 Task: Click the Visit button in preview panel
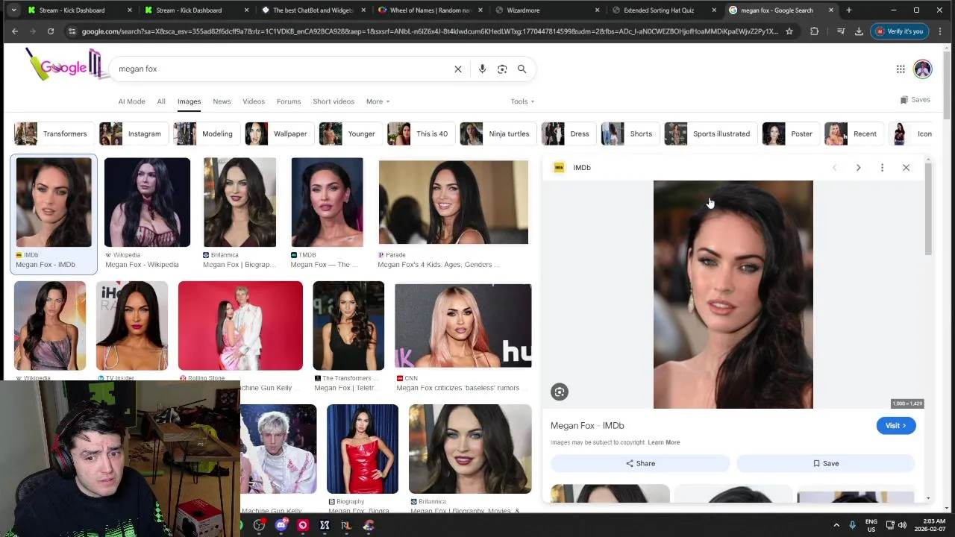(895, 425)
